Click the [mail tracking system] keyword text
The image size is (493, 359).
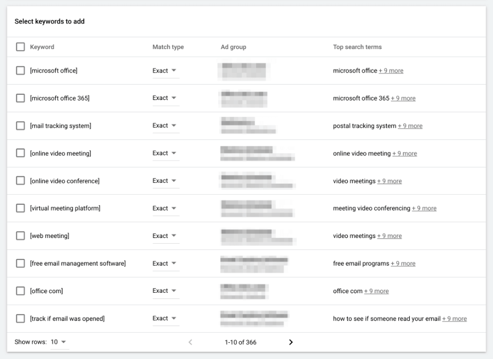(61, 126)
